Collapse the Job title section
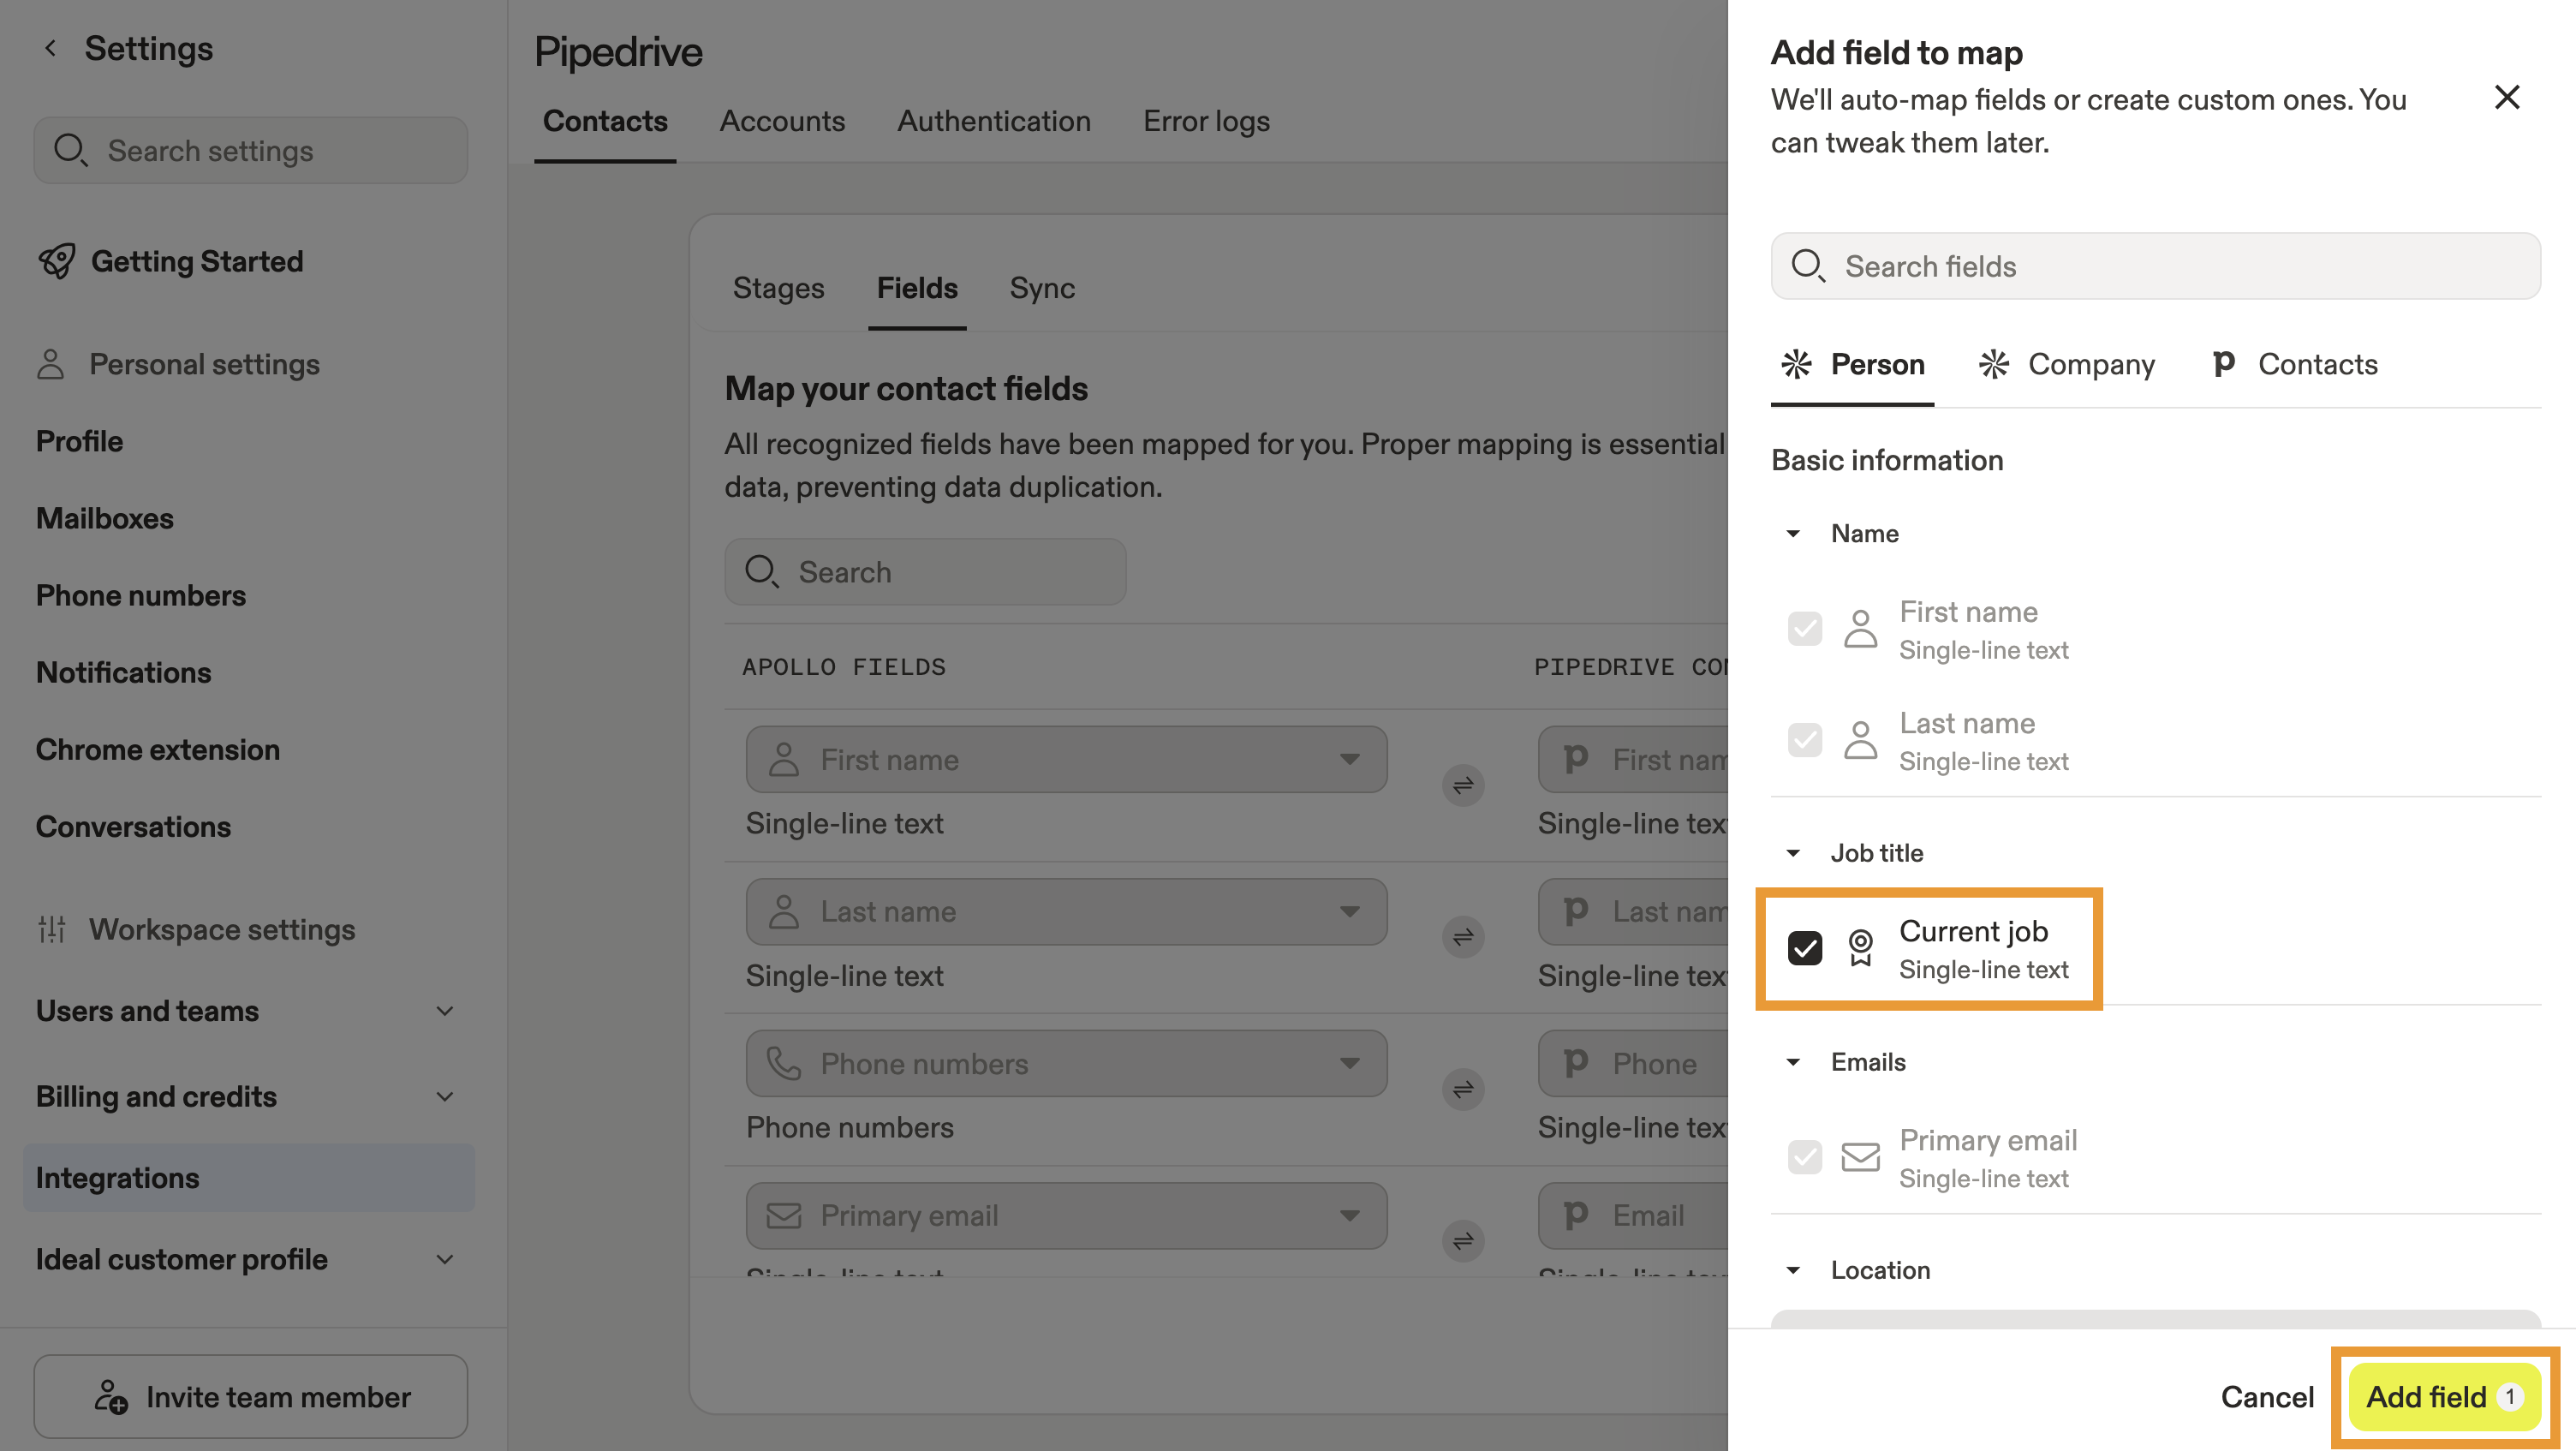 (1792, 853)
